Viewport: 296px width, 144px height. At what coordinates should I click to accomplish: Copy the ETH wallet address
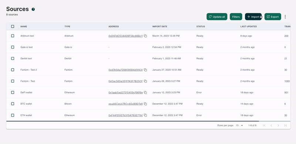pyautogui.click(x=145, y=115)
